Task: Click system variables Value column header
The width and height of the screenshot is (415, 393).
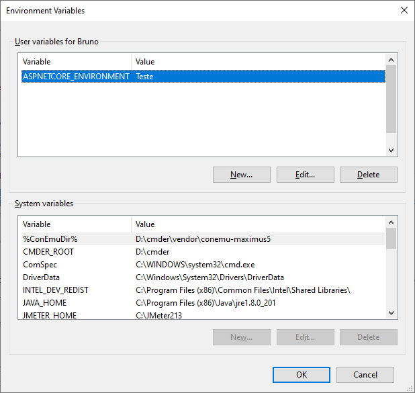Action: point(258,224)
